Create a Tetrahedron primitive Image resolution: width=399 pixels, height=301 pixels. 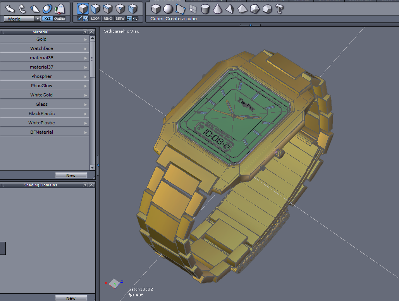230,9
